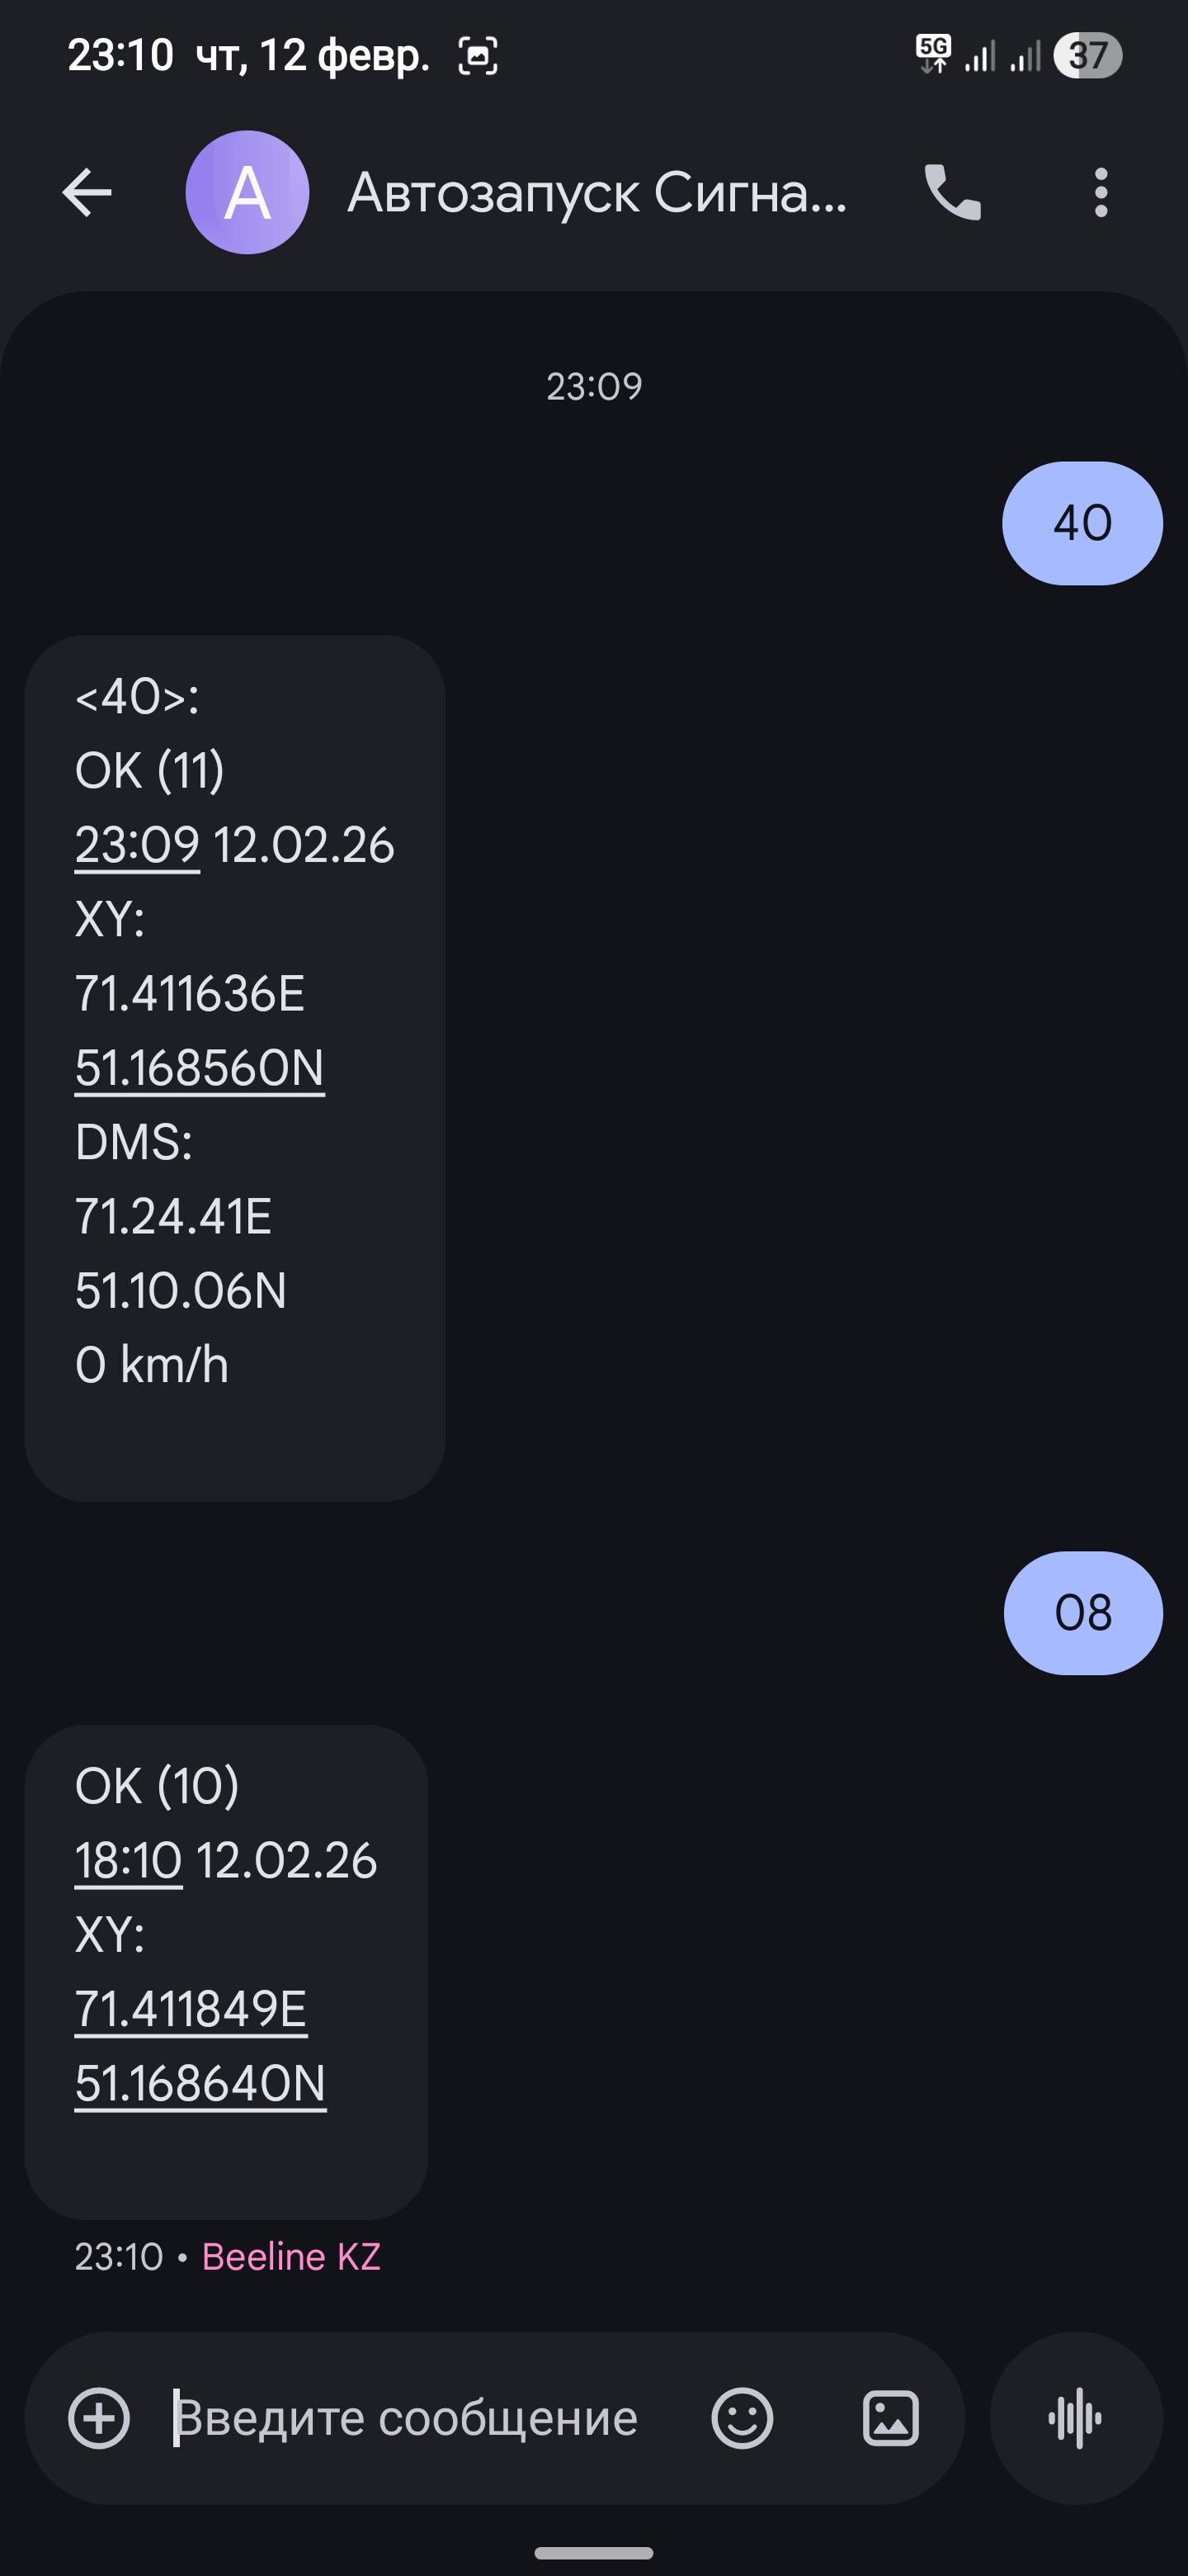This screenshot has width=1188, height=2576.
Task: Record a voice message
Action: click(1075, 2418)
